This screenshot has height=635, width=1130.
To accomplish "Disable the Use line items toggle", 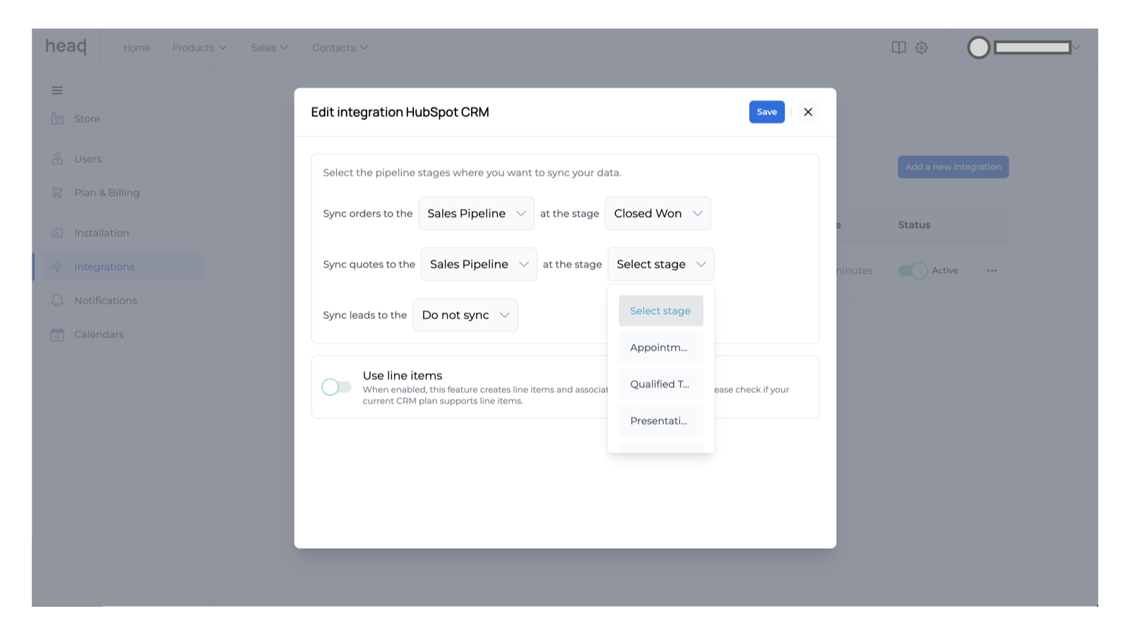I will (337, 387).
